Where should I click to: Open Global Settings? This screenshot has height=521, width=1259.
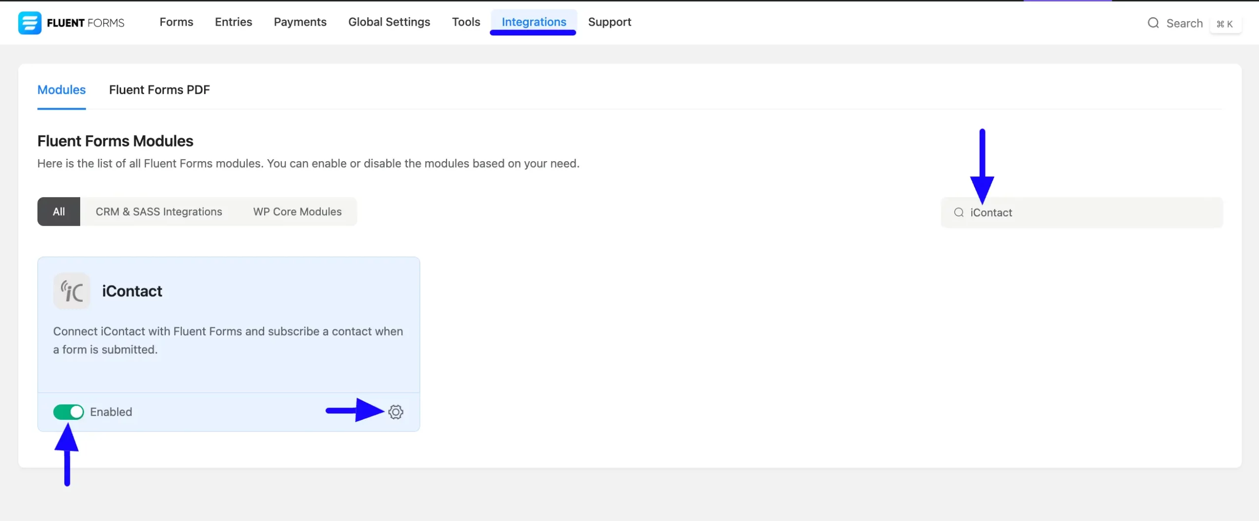tap(389, 22)
